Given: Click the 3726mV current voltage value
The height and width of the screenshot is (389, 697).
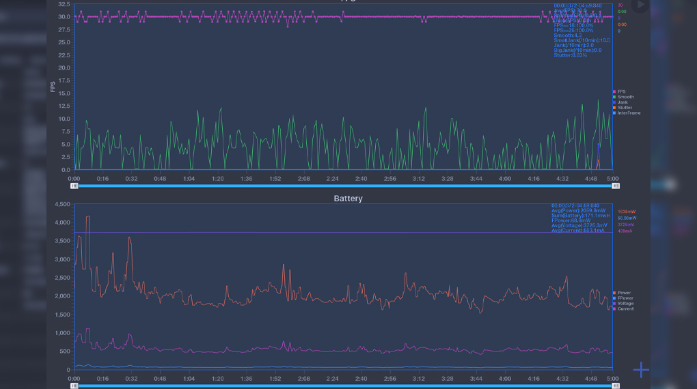Looking at the screenshot, I should [626, 225].
